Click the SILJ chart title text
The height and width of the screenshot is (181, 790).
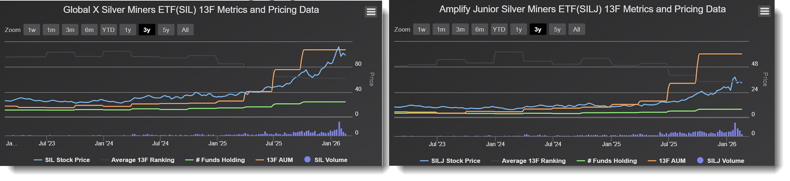[582, 9]
